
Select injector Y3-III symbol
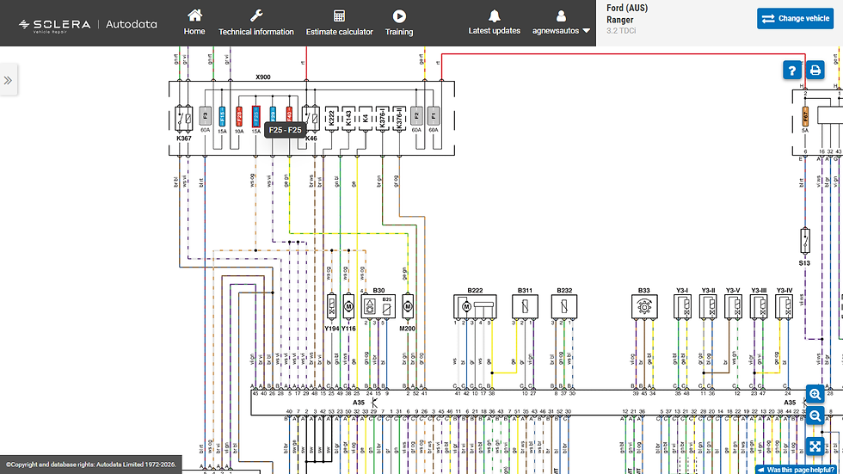(759, 307)
